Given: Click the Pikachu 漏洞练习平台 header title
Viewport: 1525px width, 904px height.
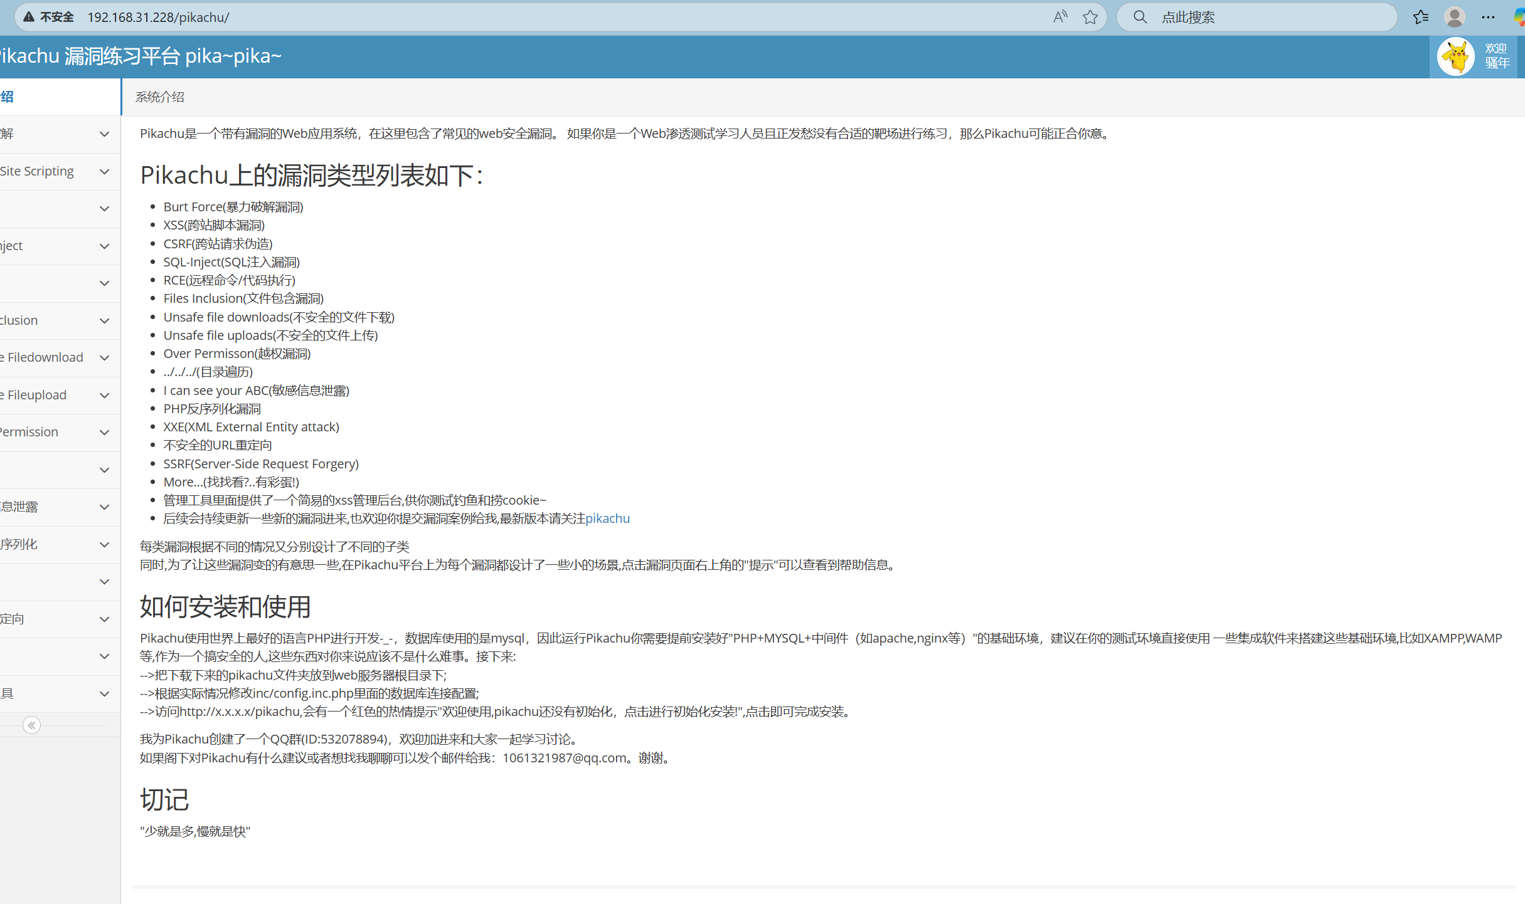Looking at the screenshot, I should (x=141, y=56).
